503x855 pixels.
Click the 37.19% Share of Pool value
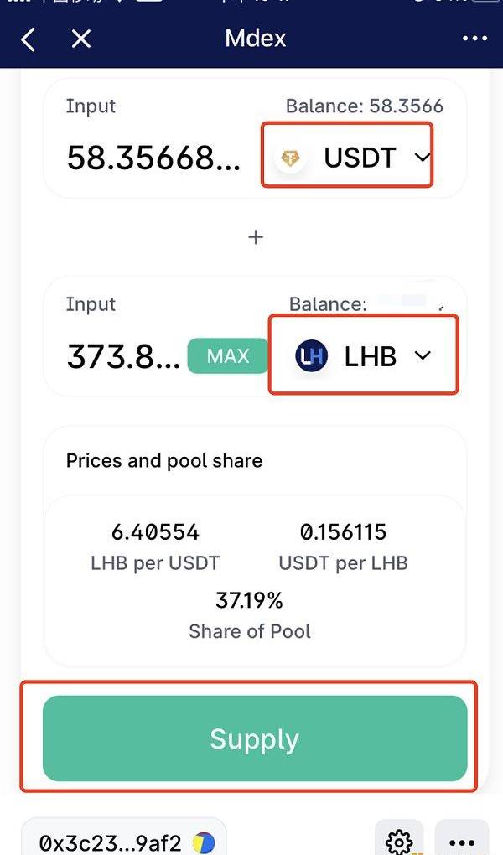249,599
